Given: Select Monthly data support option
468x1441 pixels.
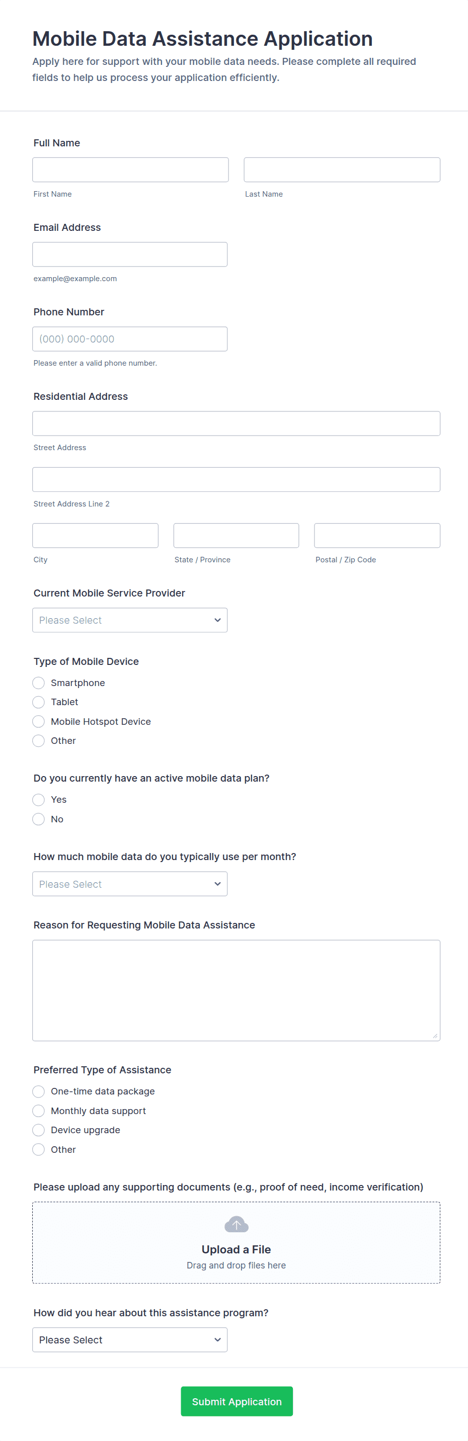Looking at the screenshot, I should 39,1111.
